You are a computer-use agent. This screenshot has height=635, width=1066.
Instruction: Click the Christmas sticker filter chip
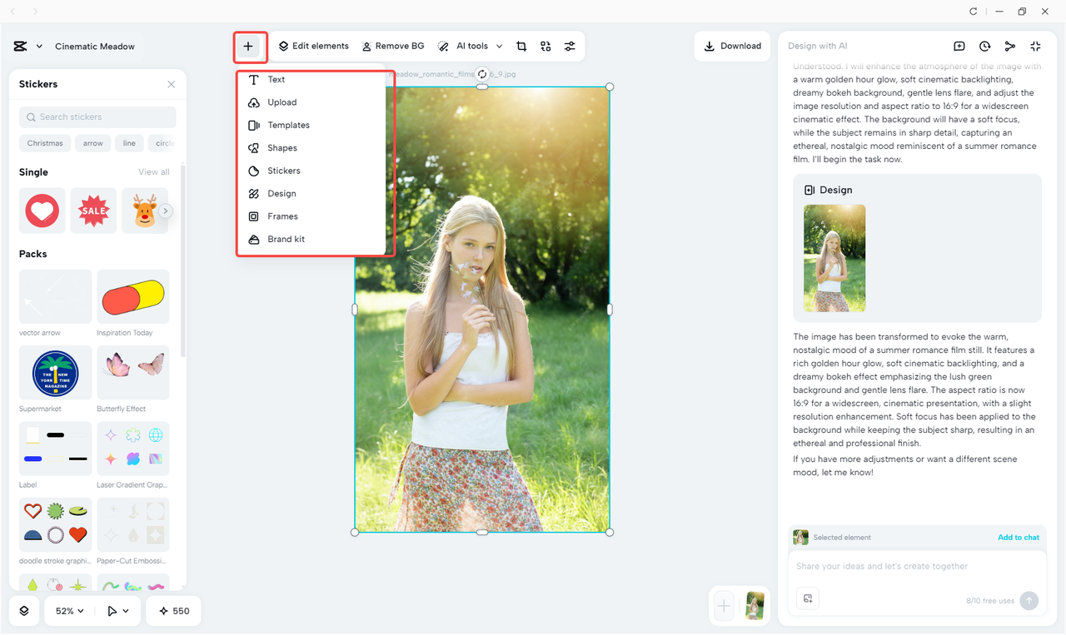(44, 142)
